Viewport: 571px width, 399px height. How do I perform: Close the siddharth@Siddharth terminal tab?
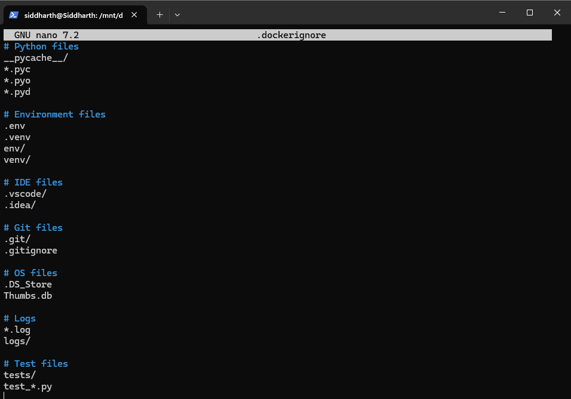pos(136,14)
